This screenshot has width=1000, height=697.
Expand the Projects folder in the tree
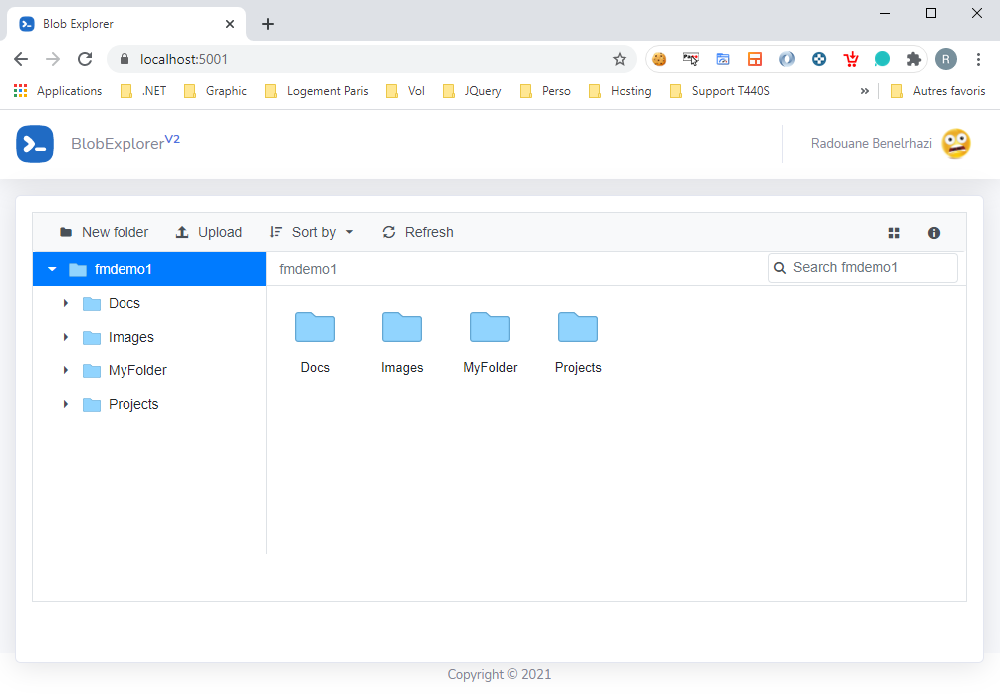click(x=67, y=404)
